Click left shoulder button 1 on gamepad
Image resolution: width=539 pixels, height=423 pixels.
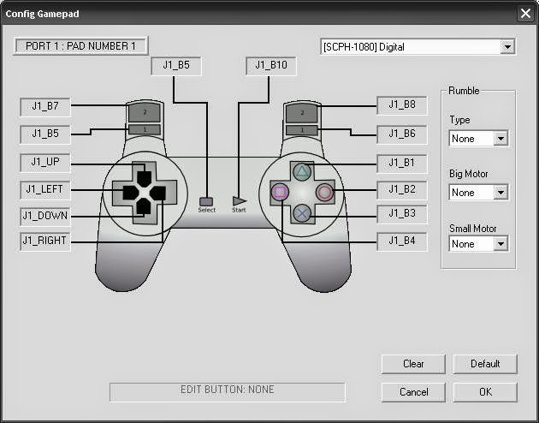145,129
